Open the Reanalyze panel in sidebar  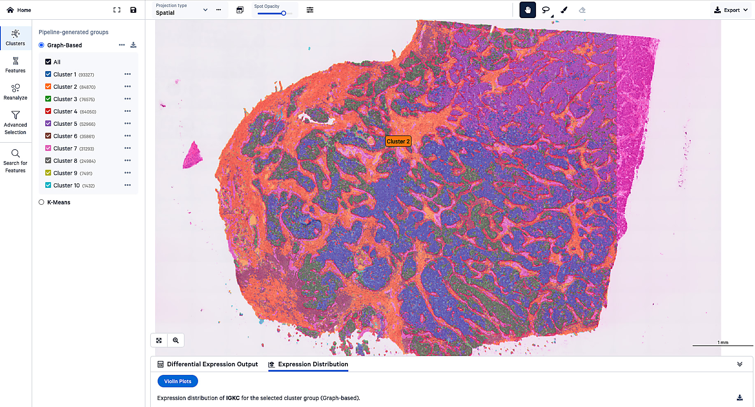15,91
